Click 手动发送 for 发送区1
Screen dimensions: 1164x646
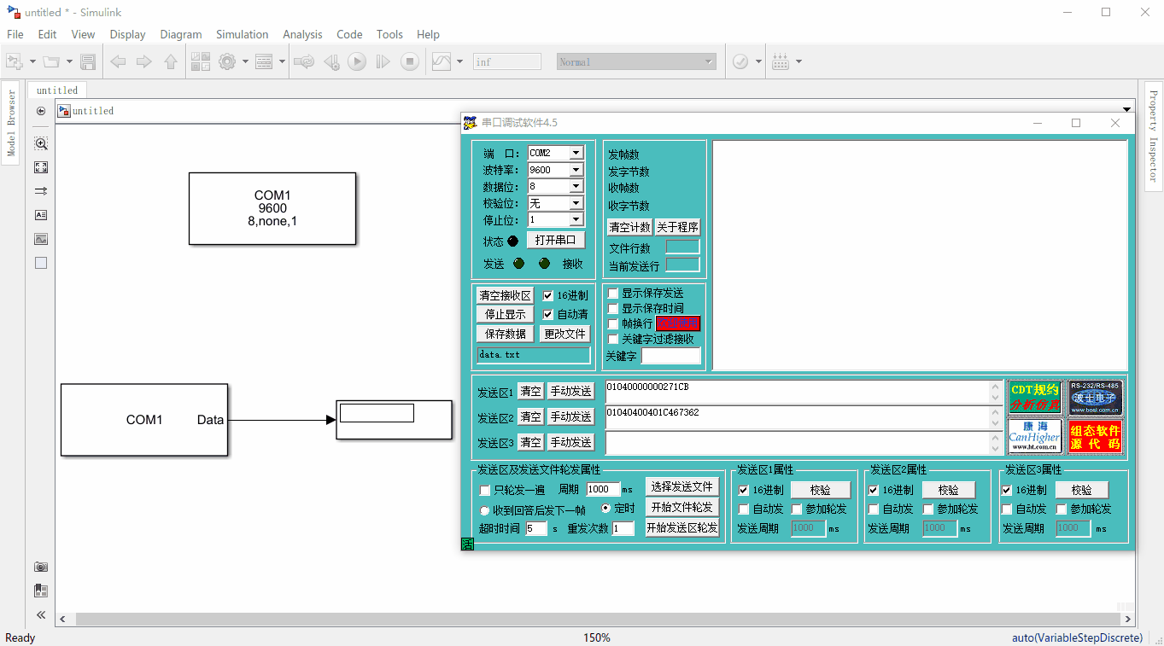coord(570,391)
